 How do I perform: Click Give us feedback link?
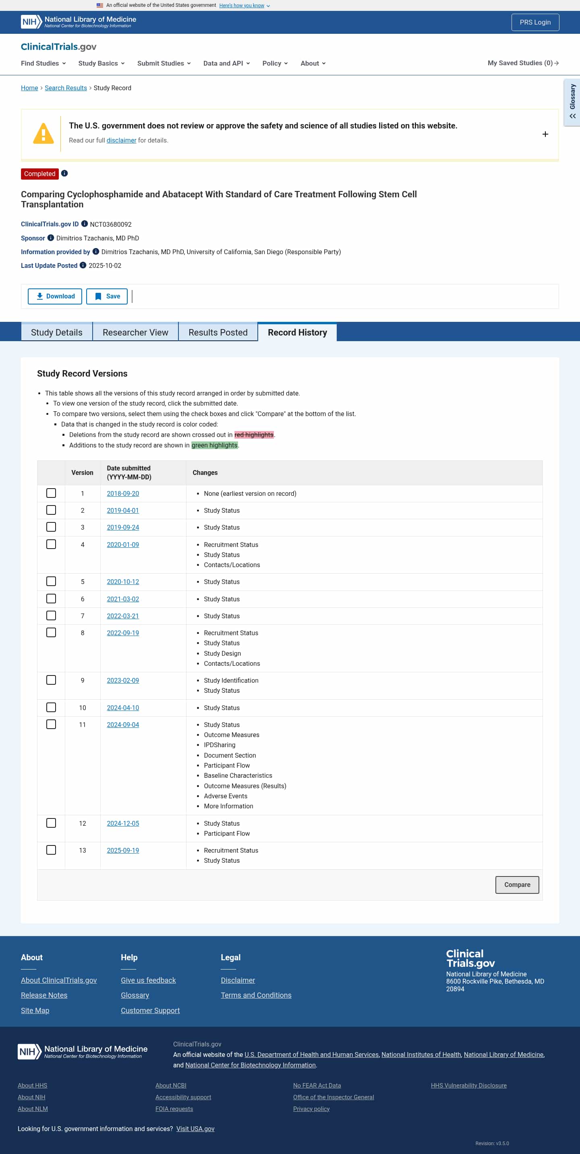click(x=148, y=980)
